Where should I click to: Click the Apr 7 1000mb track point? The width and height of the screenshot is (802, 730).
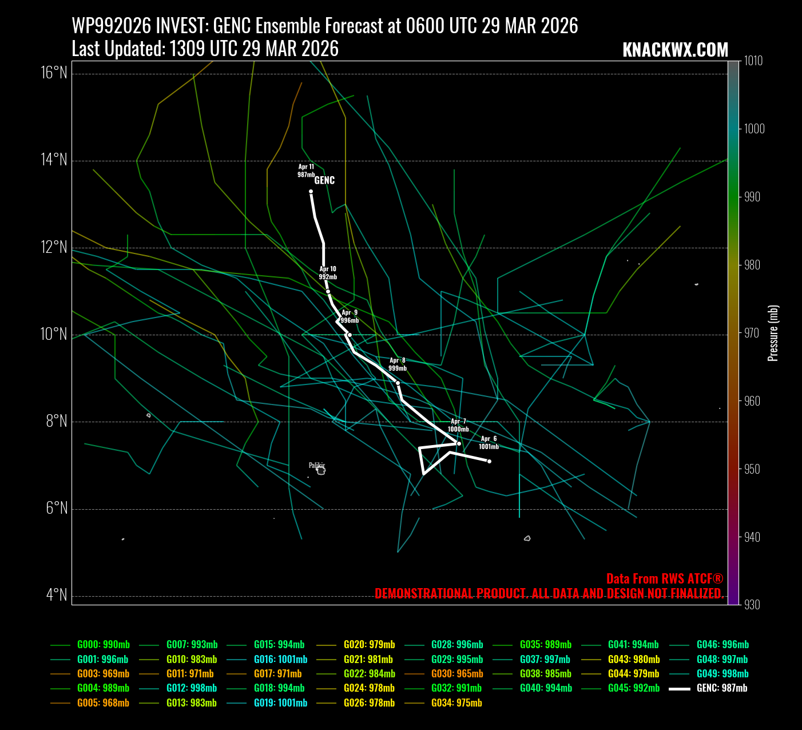click(458, 443)
